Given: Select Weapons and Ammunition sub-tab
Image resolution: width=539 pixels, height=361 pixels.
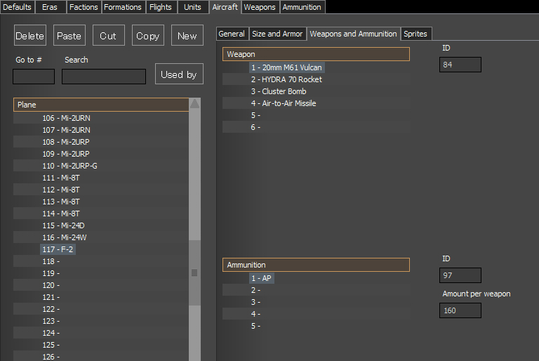Looking at the screenshot, I should coord(354,34).
